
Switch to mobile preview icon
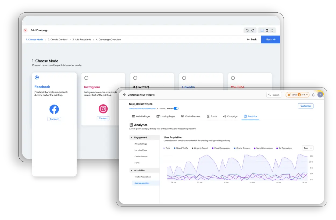click(x=267, y=30)
